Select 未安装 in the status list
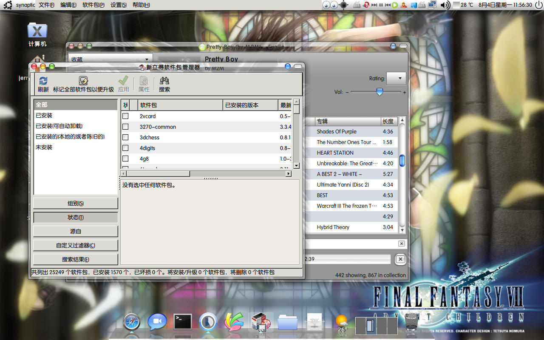 76,147
